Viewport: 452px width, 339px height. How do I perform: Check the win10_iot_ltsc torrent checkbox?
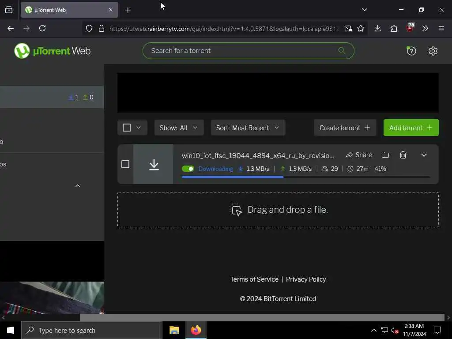pos(125,164)
